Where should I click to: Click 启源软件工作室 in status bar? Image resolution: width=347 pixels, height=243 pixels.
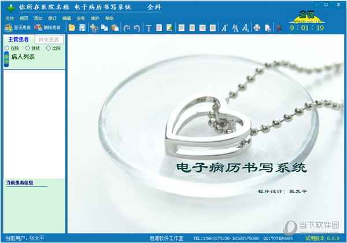pyautogui.click(x=166, y=238)
